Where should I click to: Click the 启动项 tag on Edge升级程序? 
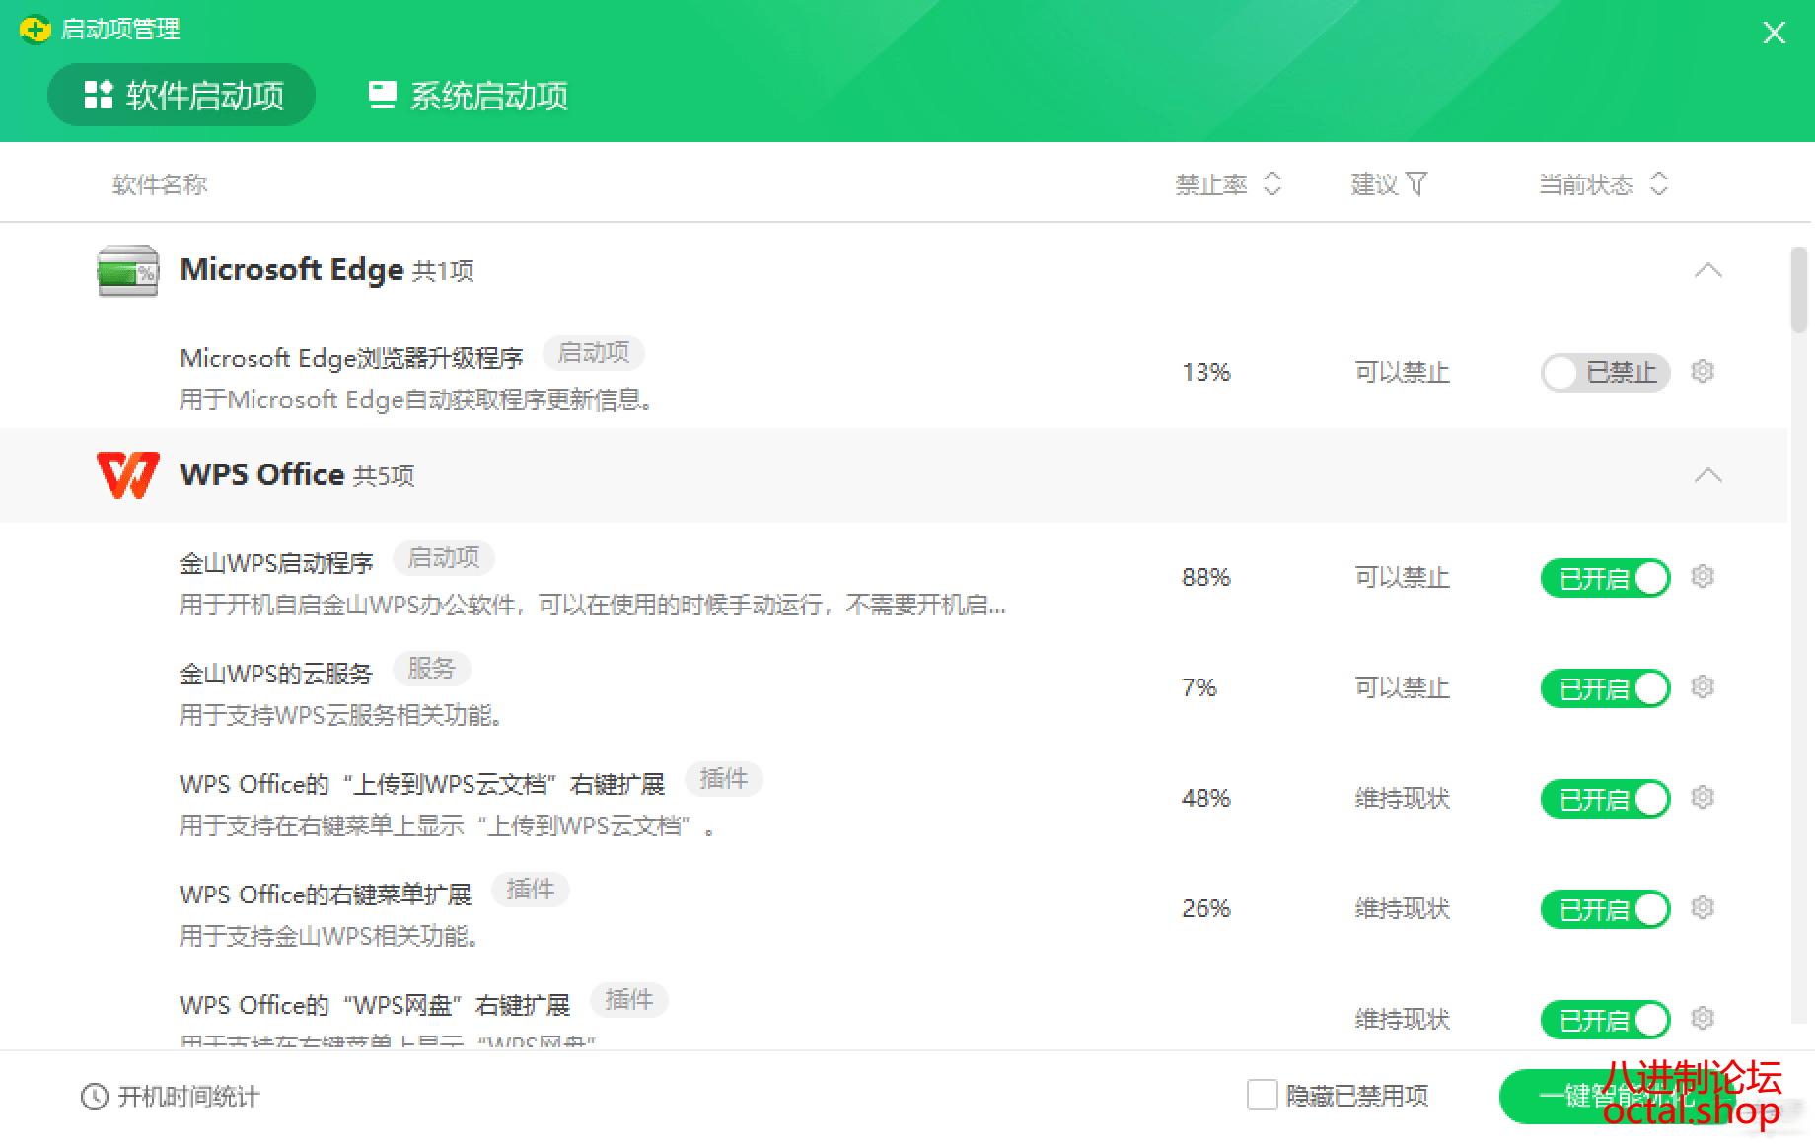click(594, 353)
